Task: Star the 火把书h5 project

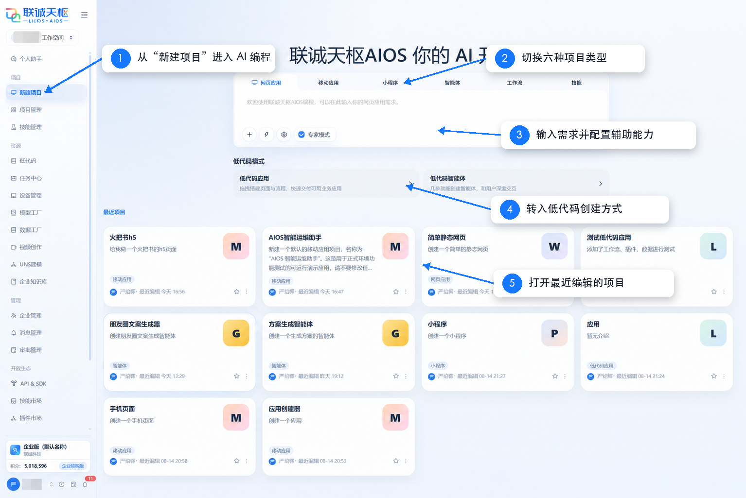Action: click(236, 292)
